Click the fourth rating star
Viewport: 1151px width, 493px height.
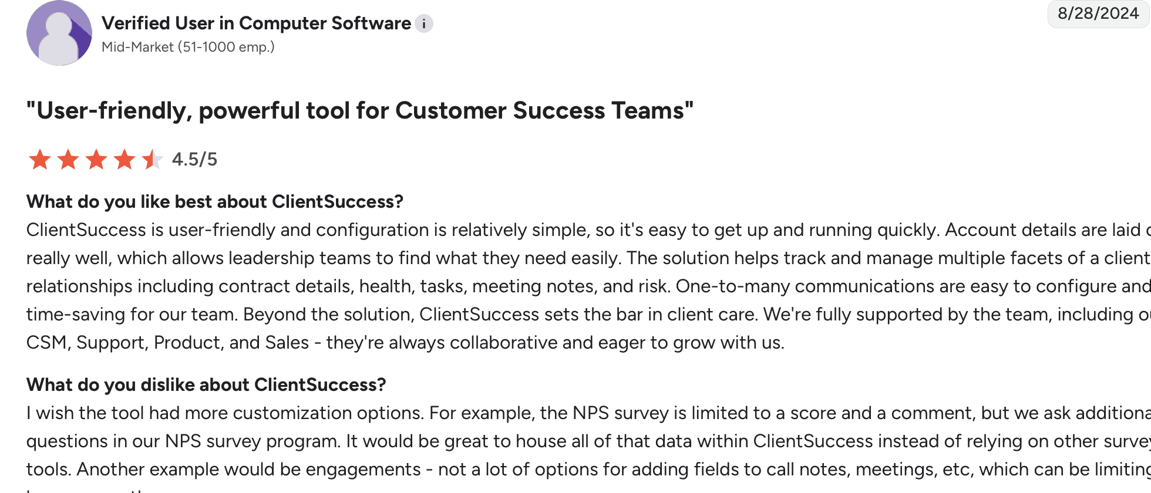pyautogui.click(x=124, y=159)
